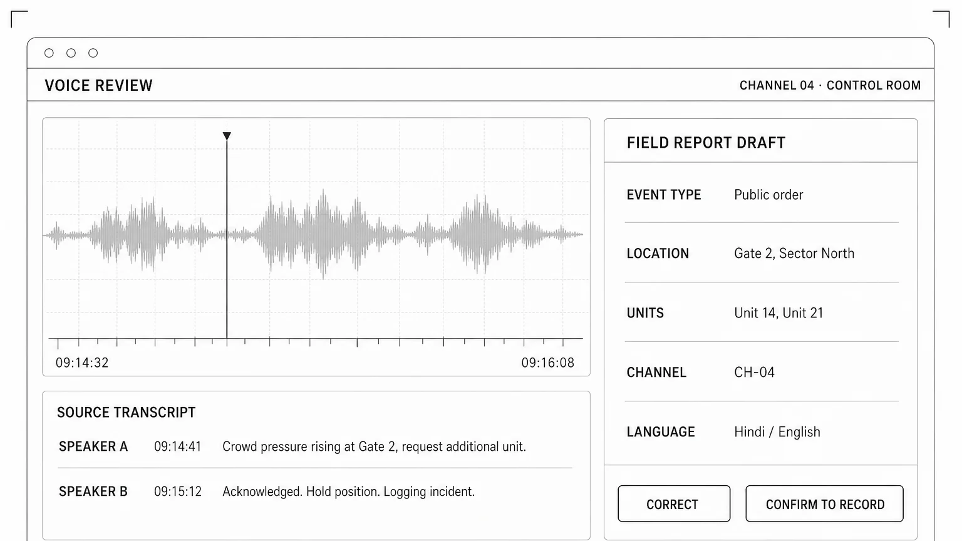
Task: Click the LOCATION field label
Action: (x=658, y=254)
